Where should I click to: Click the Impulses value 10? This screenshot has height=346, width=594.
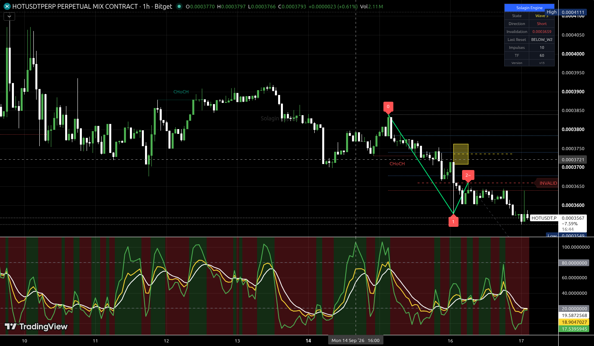coord(542,48)
